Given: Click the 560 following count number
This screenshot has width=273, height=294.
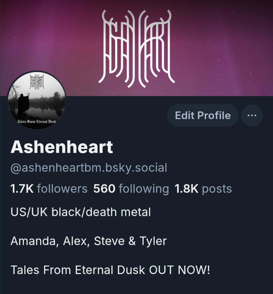Looking at the screenshot, I should point(104,189).
